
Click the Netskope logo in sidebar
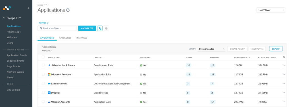click(7, 8)
